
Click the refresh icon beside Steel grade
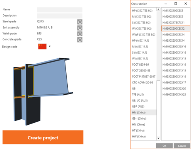point(80,22)
